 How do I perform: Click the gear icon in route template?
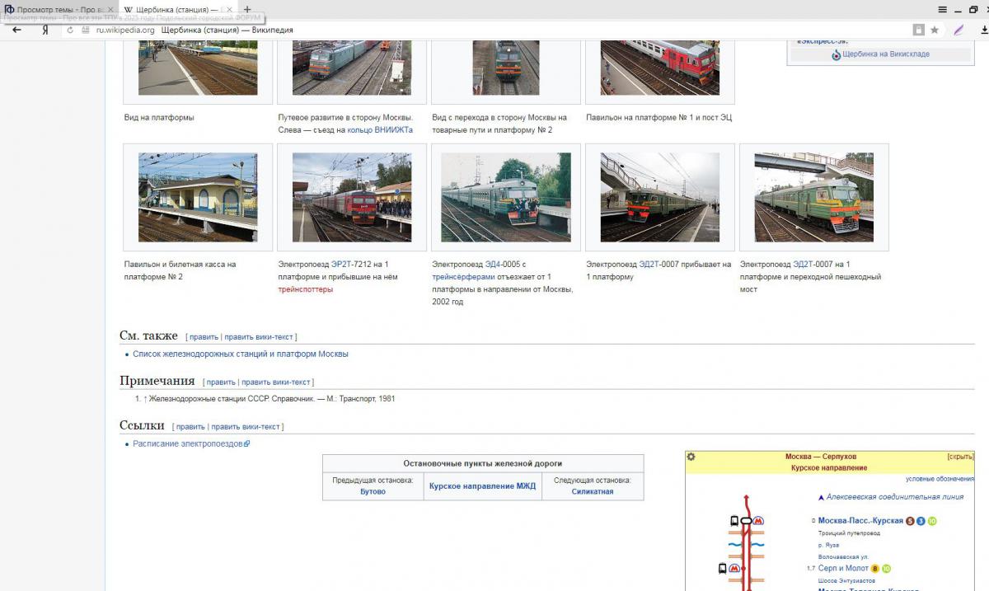(691, 457)
